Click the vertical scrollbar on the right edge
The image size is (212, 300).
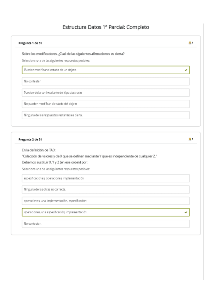[204, 150]
